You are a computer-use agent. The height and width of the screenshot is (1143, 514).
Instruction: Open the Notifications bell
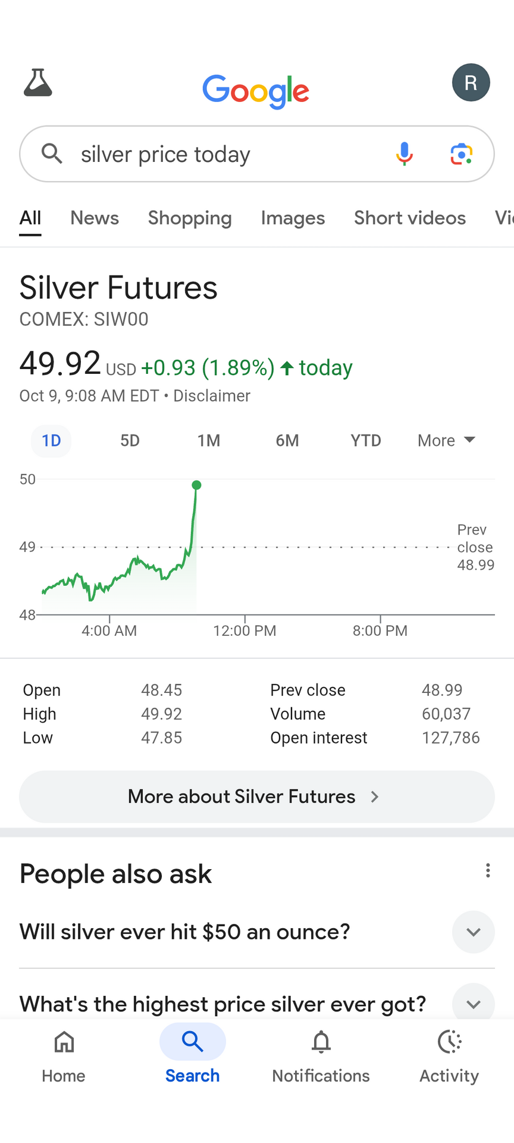pos(321,1042)
